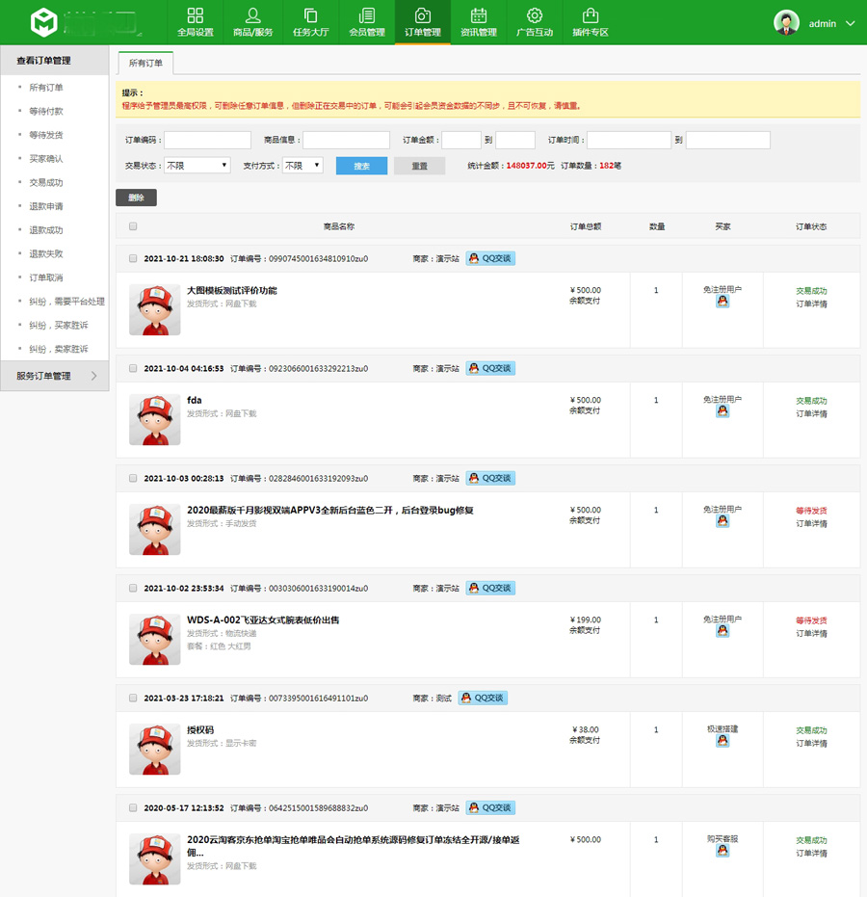Open the 支付方式 dropdown

coord(302,166)
